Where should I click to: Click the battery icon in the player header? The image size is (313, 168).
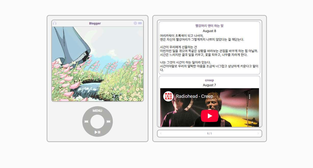click(x=140, y=23)
